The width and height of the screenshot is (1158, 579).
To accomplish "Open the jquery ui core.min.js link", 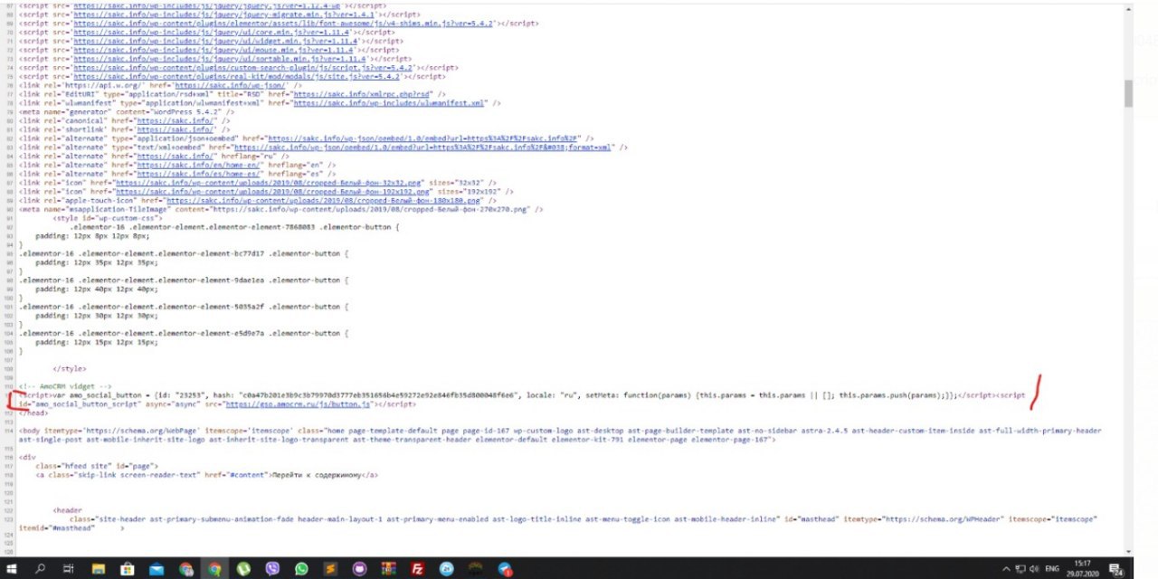I will [214, 32].
